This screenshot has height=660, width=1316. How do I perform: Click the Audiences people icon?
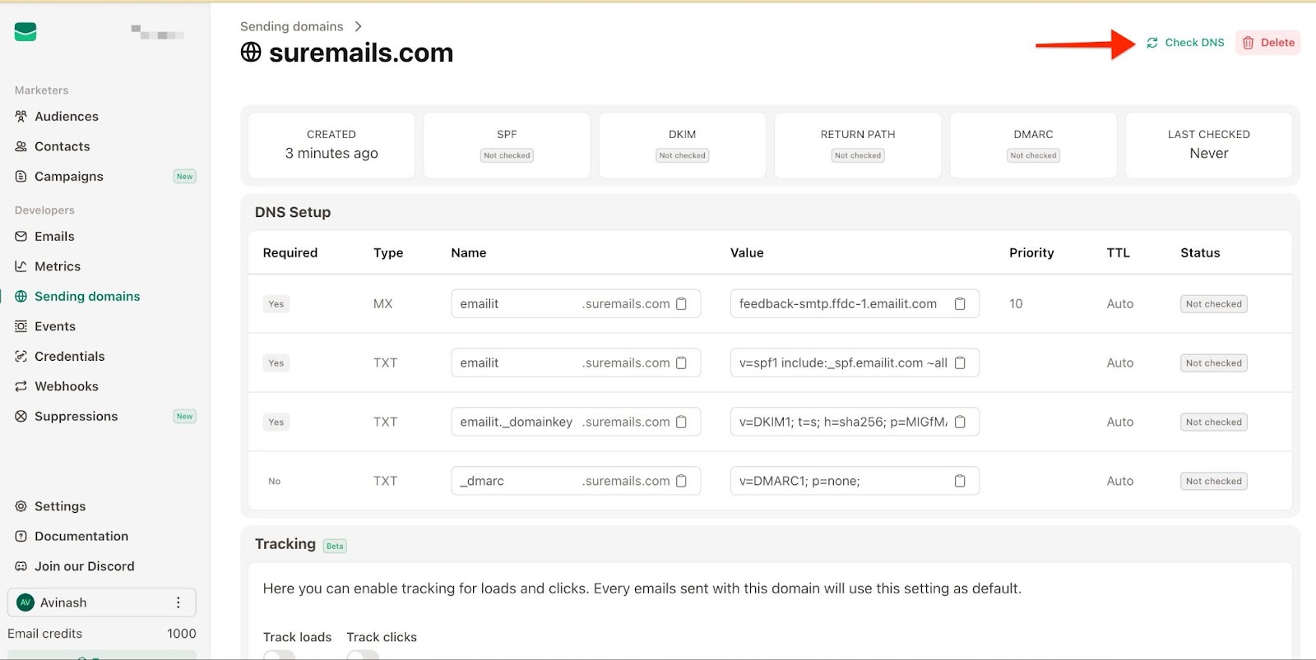pos(21,117)
